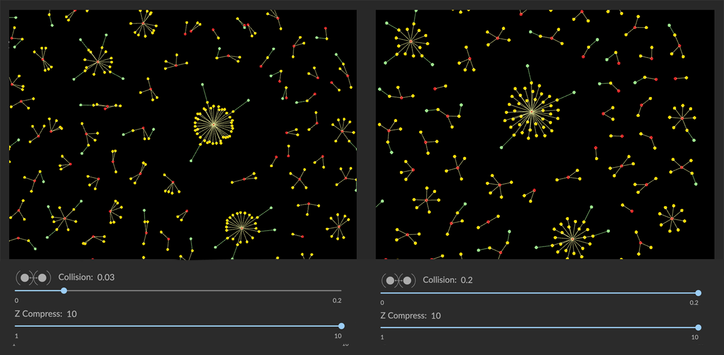Click right Collision slider handle at 0.2
Viewport: 724px width, 355px height.
(x=698, y=293)
